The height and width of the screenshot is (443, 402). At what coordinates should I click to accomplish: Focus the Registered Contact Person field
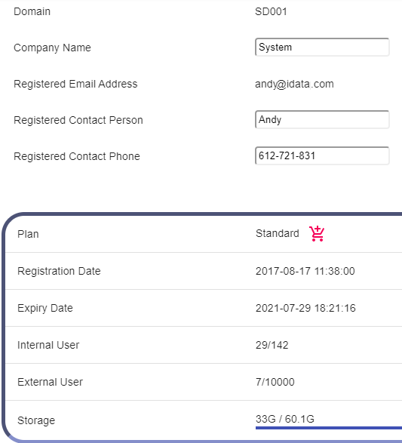(322, 119)
